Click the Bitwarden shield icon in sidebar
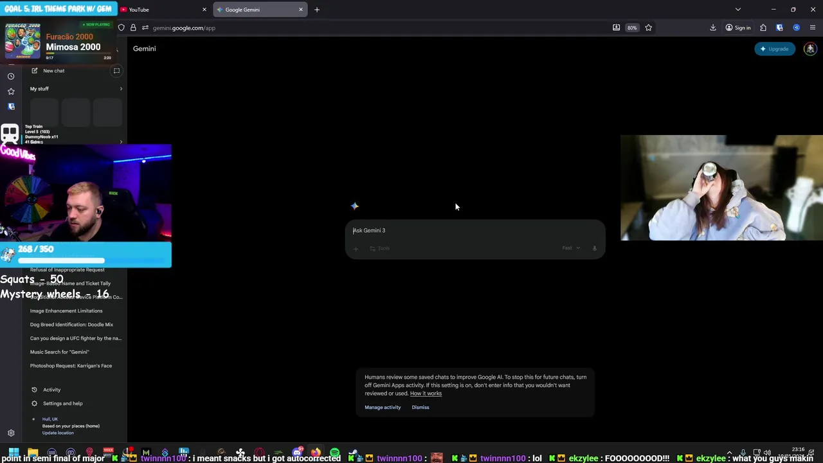The width and height of the screenshot is (823, 463). (11, 107)
